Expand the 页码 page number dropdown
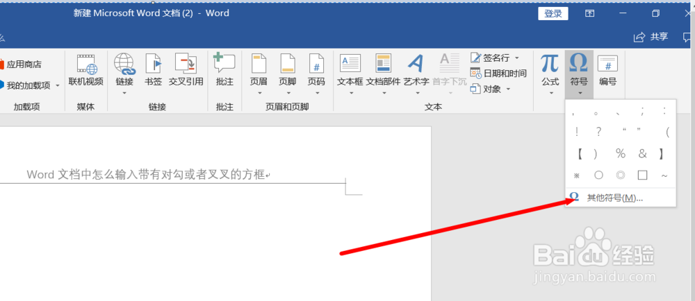Image resolution: width=695 pixels, height=301 pixels. [316, 93]
